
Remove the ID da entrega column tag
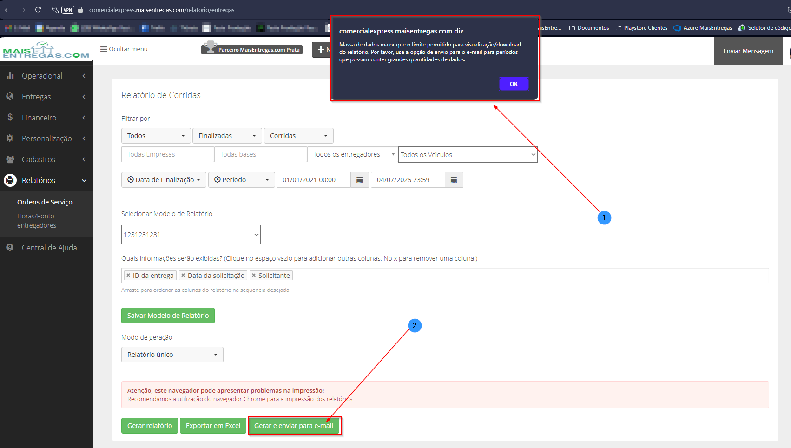128,276
